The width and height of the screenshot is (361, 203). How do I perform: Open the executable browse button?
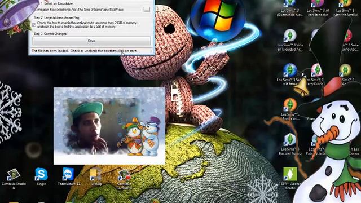pos(147,10)
